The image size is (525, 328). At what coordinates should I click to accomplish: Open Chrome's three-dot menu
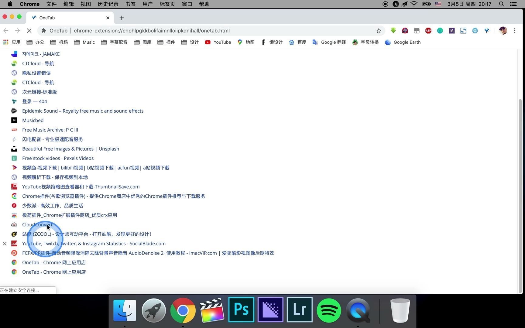click(x=515, y=30)
